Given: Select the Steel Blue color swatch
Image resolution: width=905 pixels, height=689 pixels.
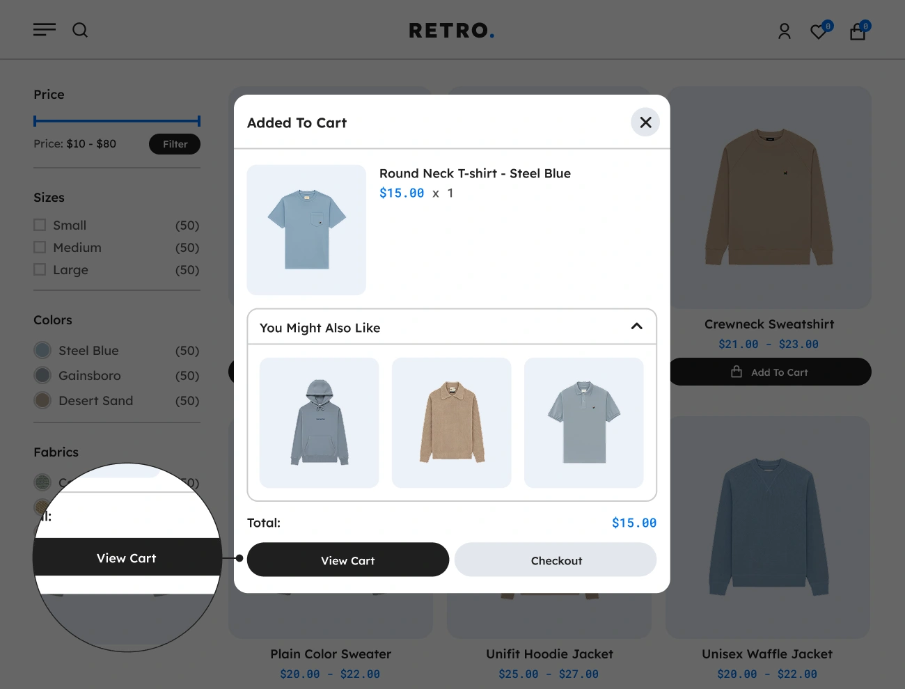Looking at the screenshot, I should click(x=42, y=350).
